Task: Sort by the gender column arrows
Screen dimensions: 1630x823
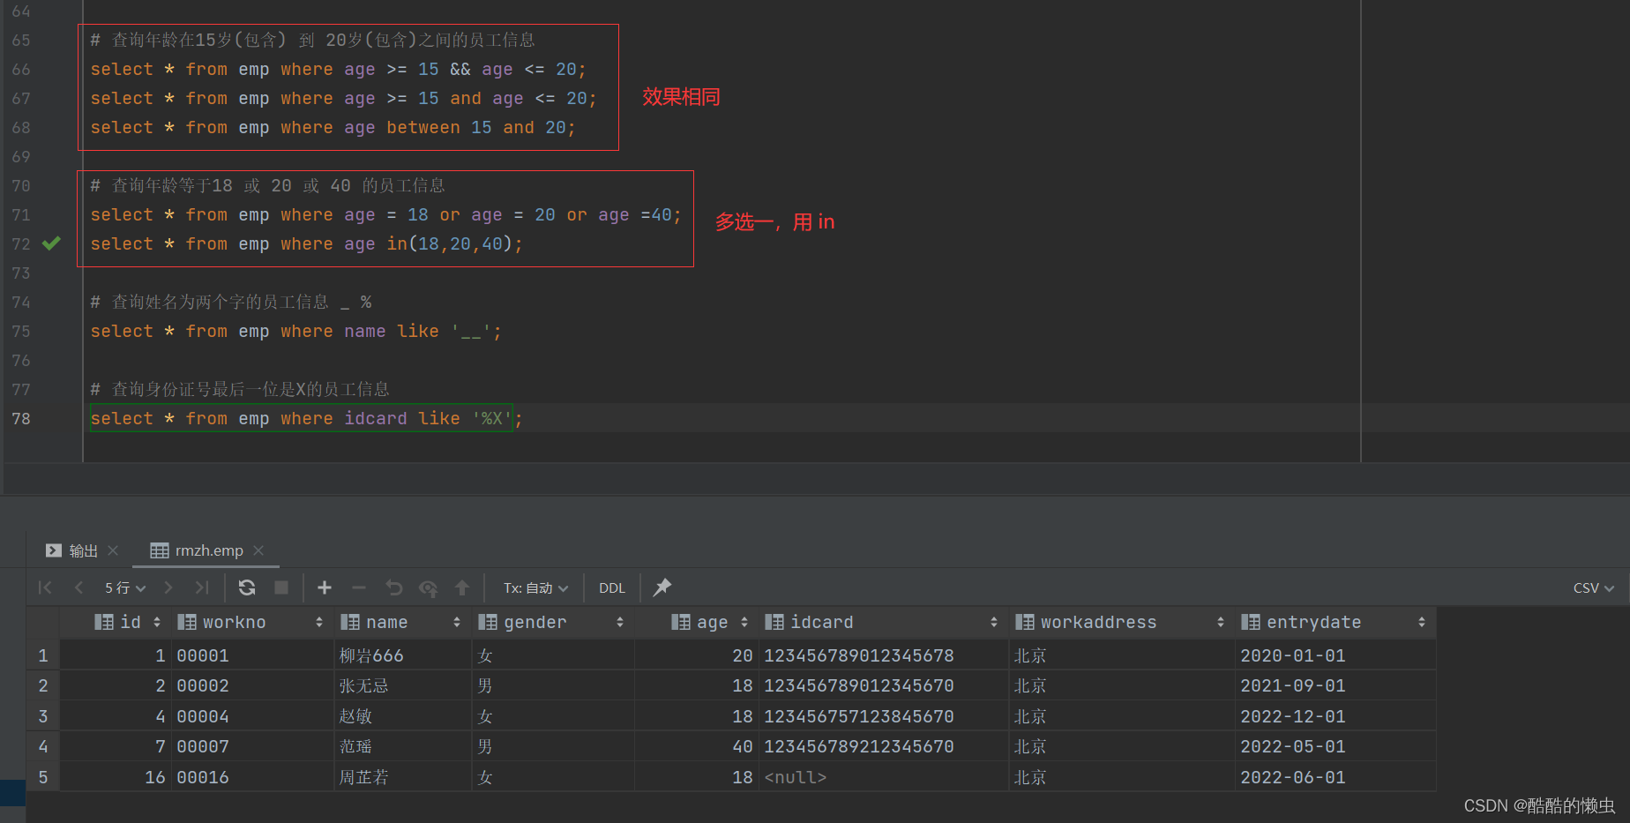Action: [620, 623]
